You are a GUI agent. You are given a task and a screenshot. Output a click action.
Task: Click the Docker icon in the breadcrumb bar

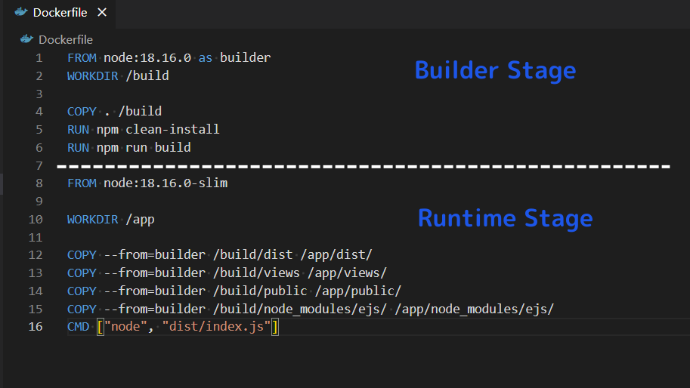(27, 39)
